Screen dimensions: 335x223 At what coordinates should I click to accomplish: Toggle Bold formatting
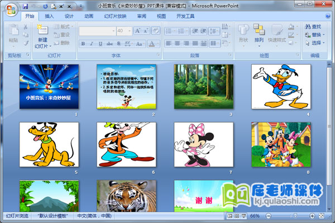click(83, 43)
